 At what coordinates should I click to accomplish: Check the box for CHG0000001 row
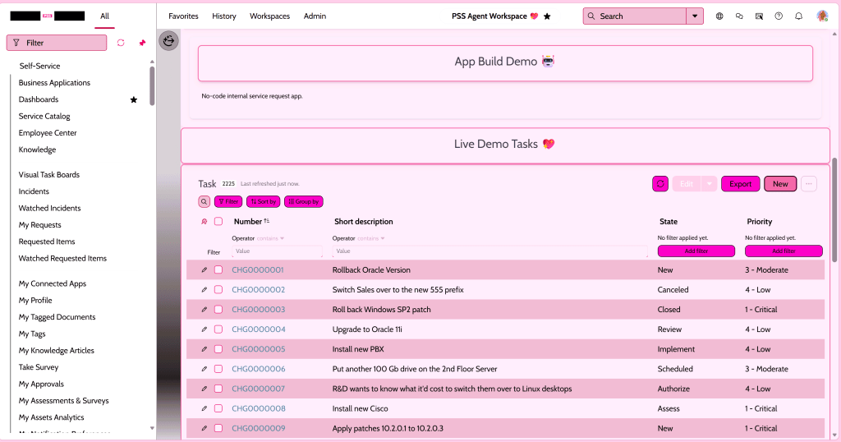click(218, 270)
